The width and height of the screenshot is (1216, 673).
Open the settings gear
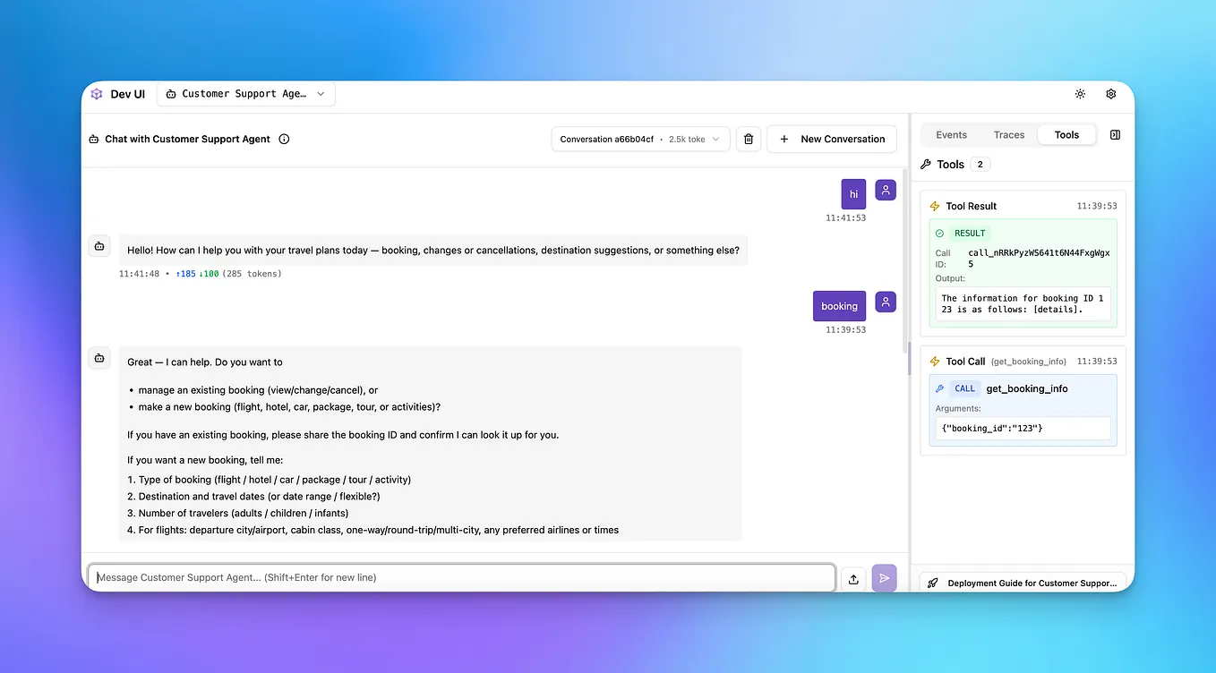click(1110, 93)
